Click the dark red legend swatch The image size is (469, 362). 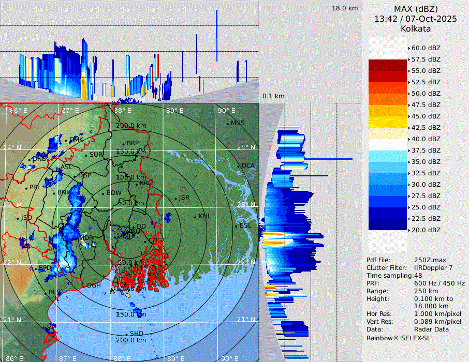coord(387,65)
